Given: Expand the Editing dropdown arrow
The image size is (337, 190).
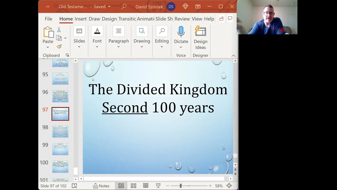Looking at the screenshot, I should [162, 47].
